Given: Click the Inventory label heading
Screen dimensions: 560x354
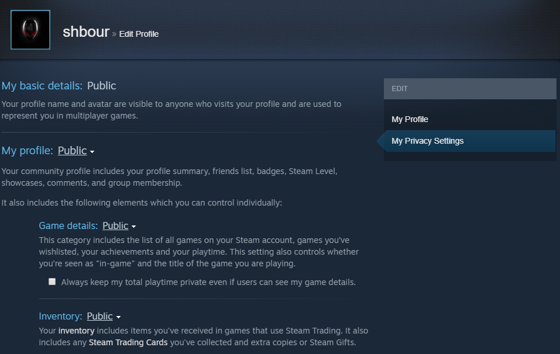Looking at the screenshot, I should click(60, 316).
